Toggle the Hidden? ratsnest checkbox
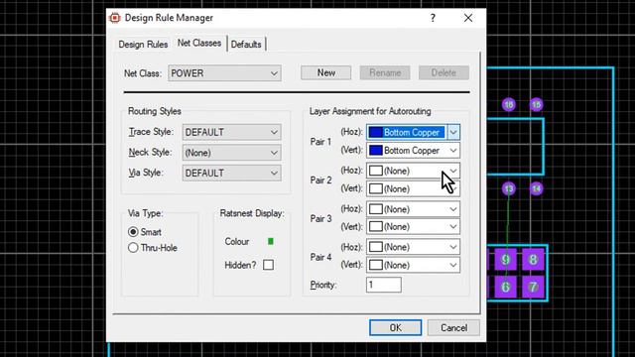635x357 pixels. point(268,265)
